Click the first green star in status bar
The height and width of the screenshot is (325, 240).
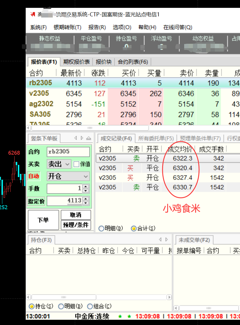click(x=120, y=316)
